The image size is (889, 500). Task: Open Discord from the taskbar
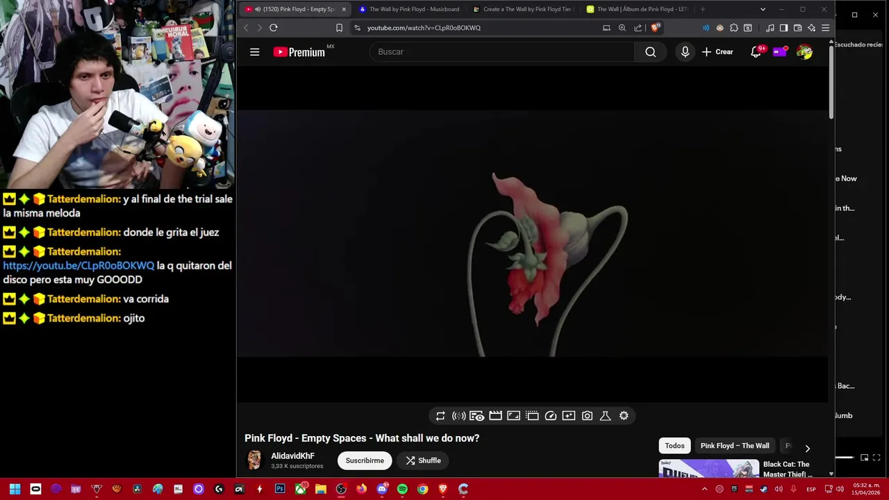click(x=382, y=489)
